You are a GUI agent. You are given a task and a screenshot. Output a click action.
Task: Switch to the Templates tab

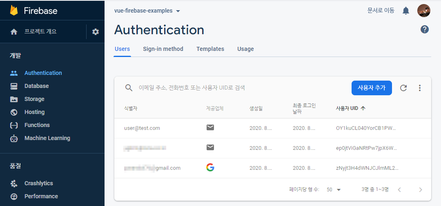[210, 49]
